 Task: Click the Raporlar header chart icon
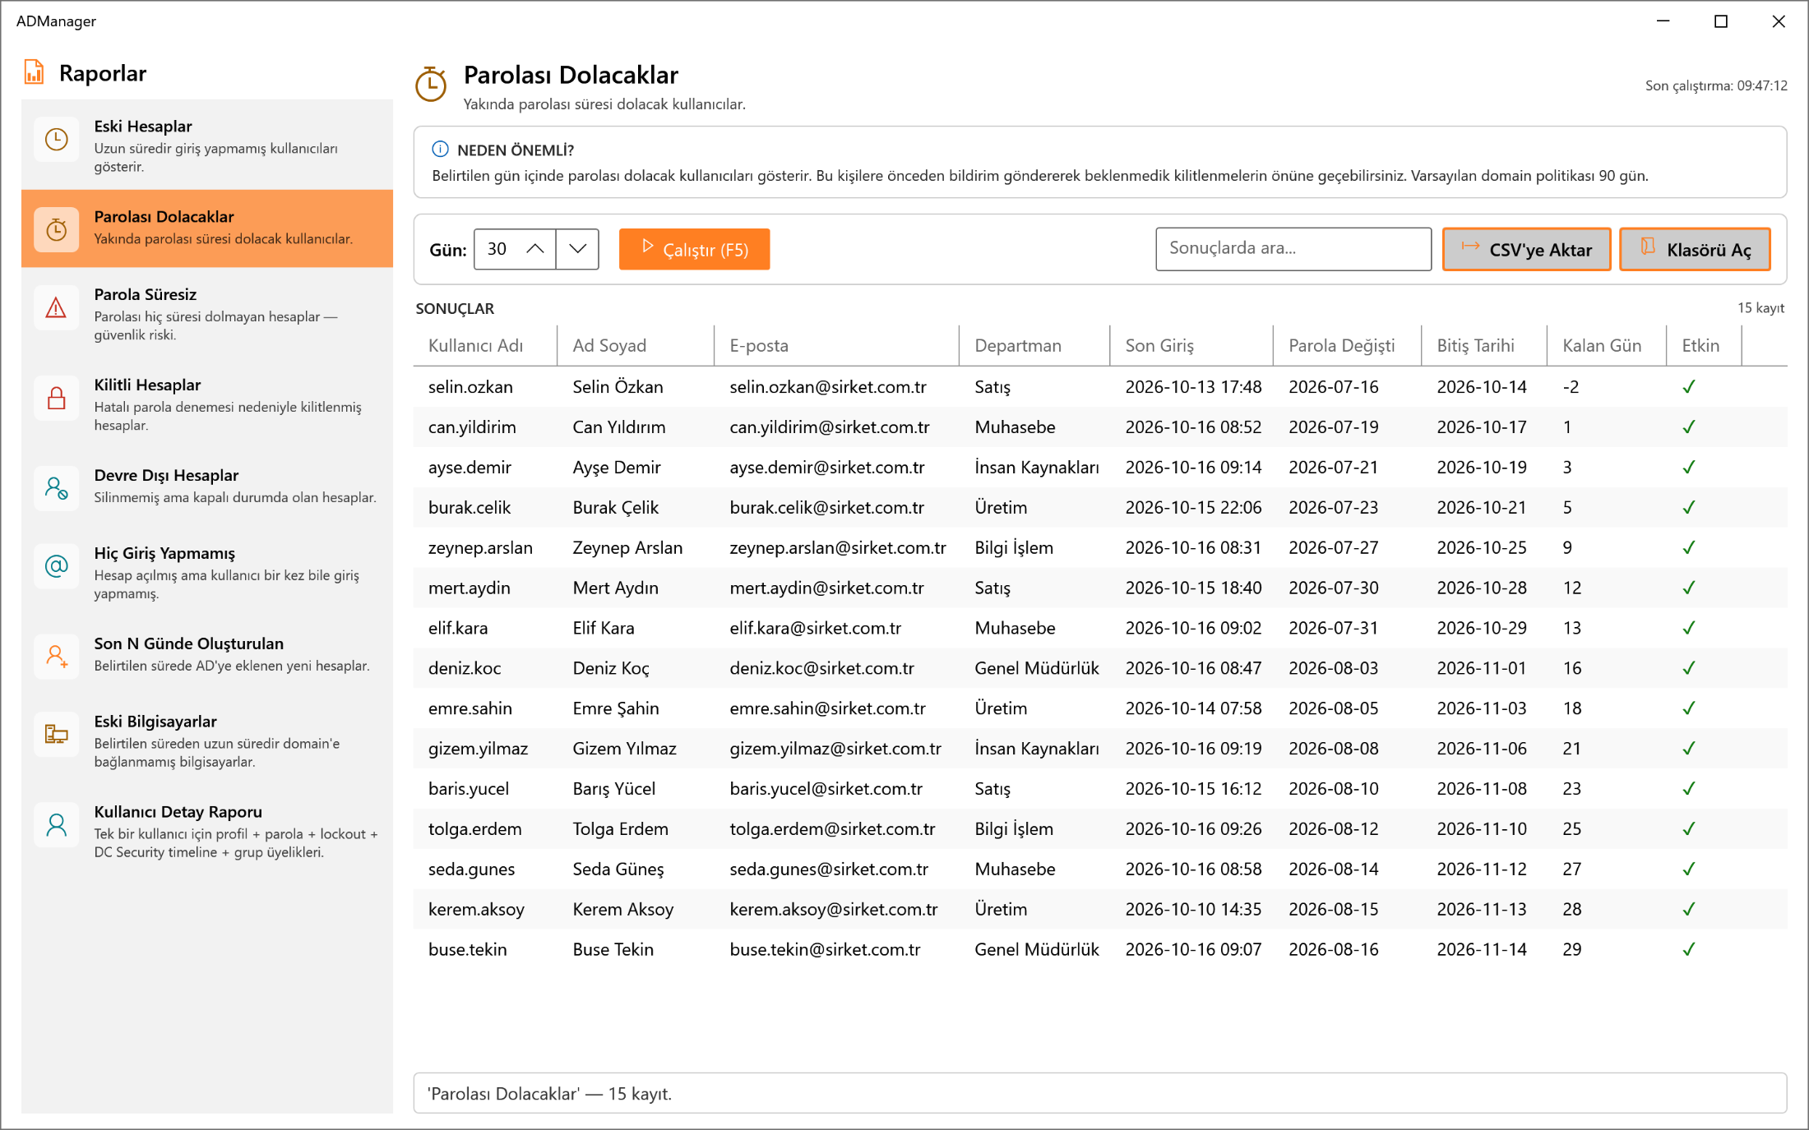34,72
